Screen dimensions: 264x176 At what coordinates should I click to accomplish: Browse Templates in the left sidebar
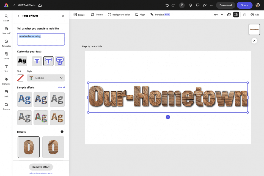[6, 43]
